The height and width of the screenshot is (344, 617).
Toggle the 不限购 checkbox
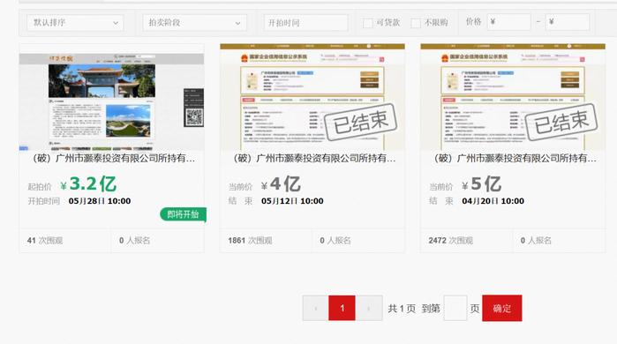(416, 23)
